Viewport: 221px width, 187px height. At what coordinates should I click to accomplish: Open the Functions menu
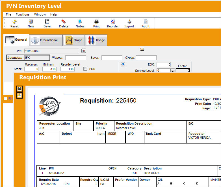(x=23, y=14)
